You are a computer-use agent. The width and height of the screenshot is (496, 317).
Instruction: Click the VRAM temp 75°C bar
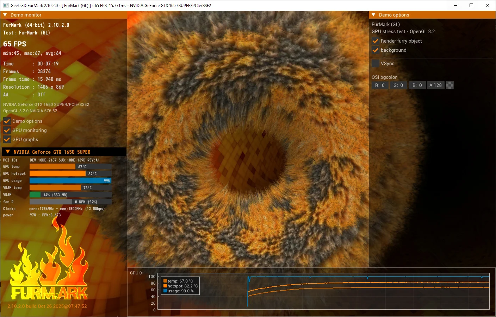pyautogui.click(x=70, y=188)
